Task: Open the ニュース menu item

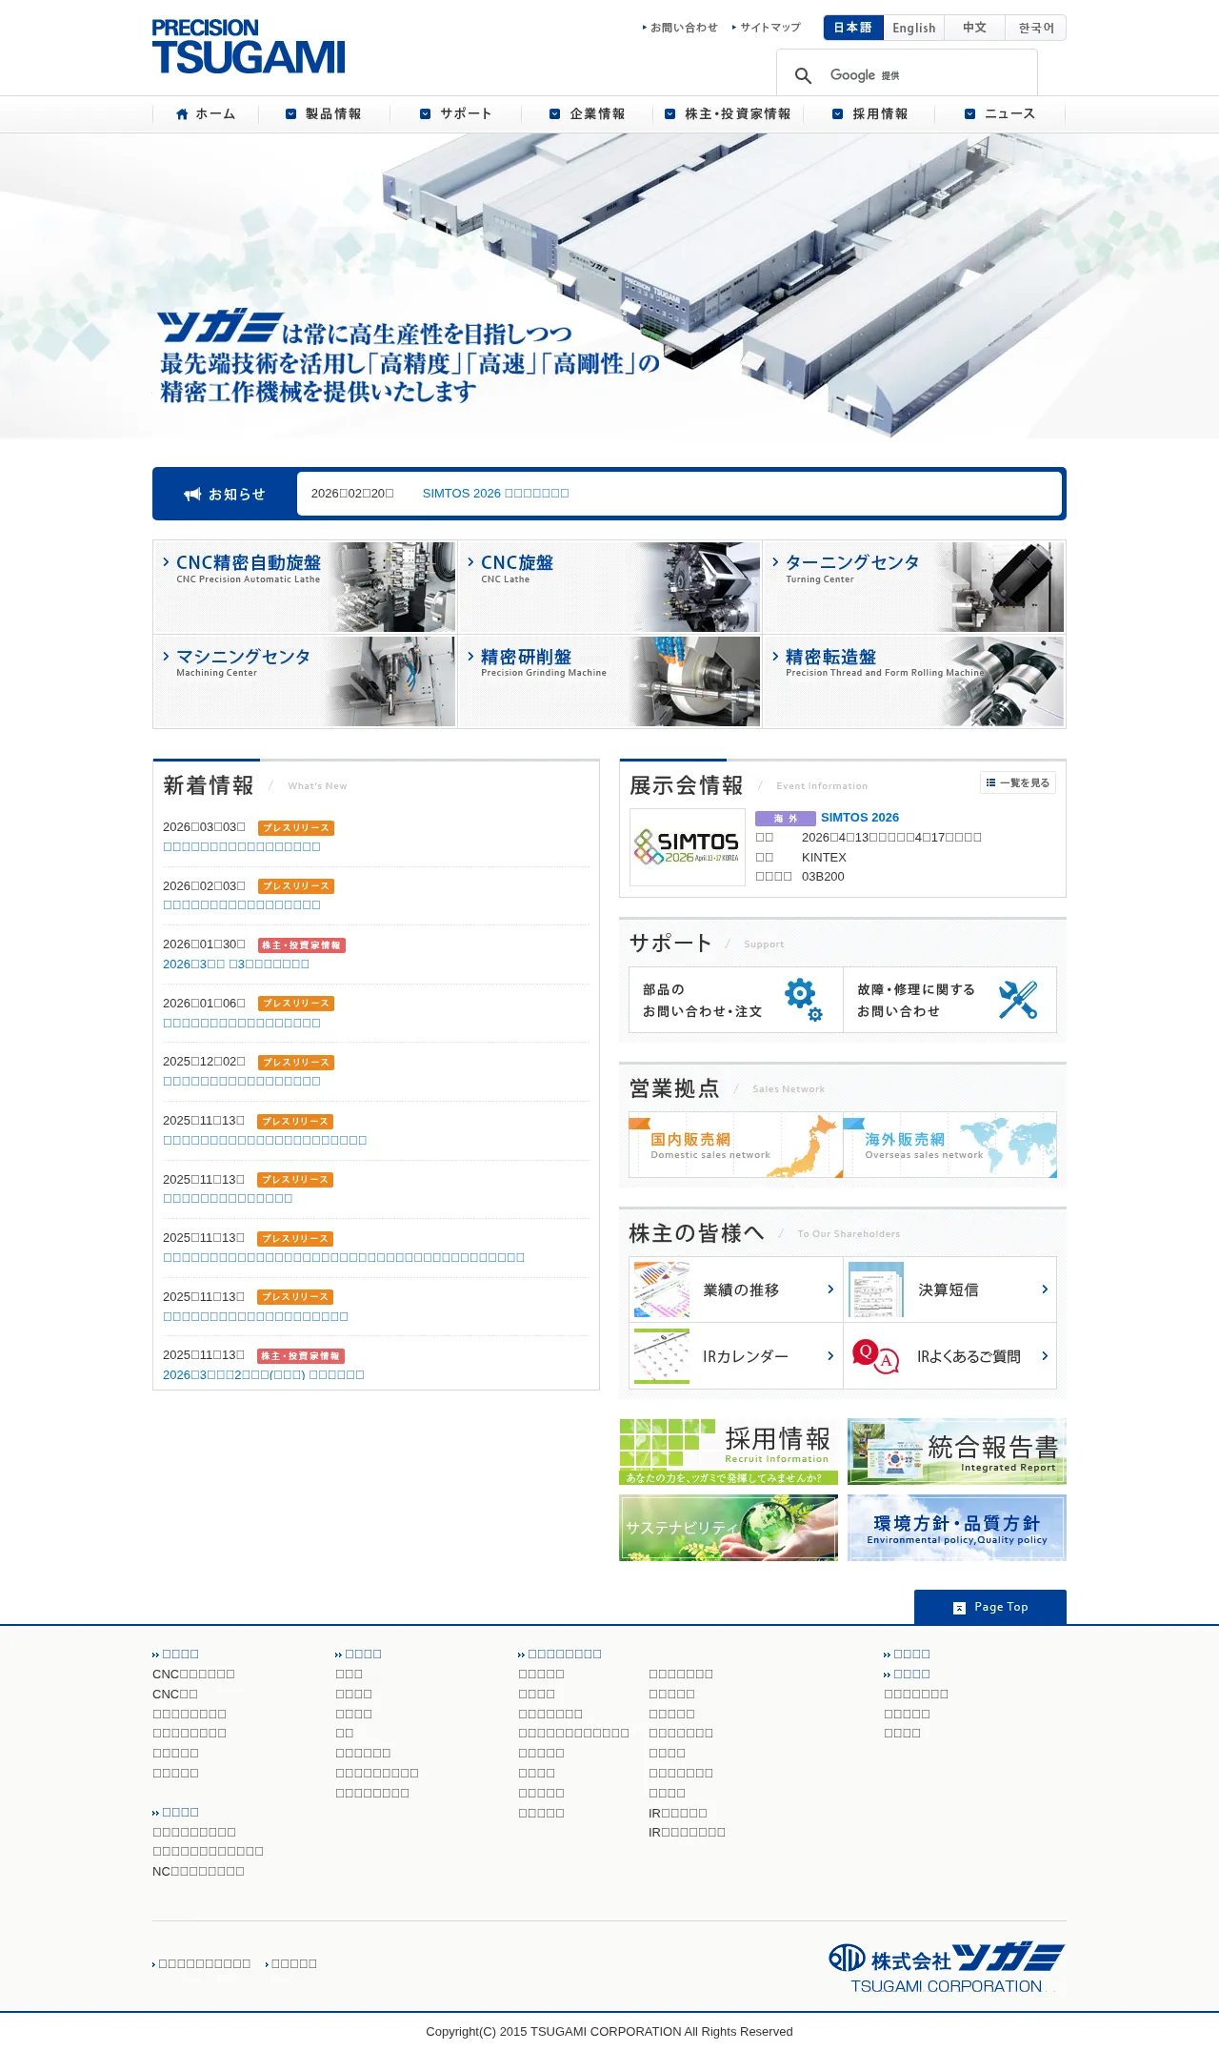Action: pyautogui.click(x=1000, y=114)
